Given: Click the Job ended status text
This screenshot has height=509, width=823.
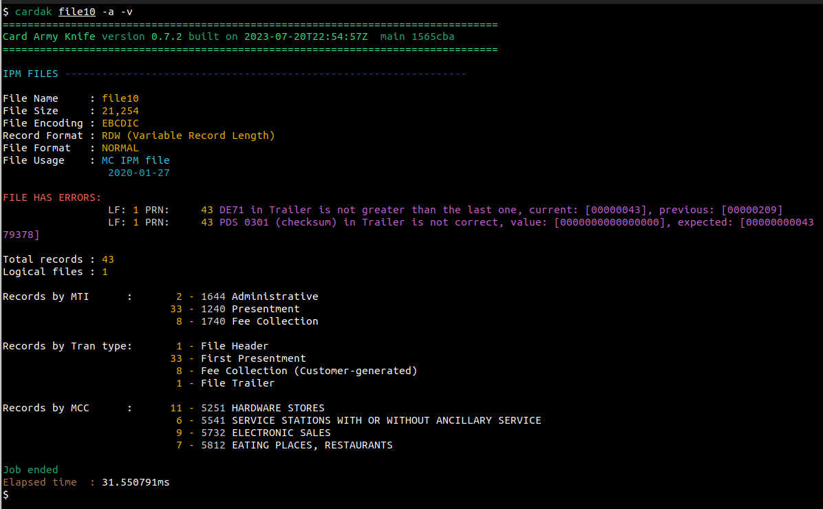Looking at the screenshot, I should coord(30,470).
